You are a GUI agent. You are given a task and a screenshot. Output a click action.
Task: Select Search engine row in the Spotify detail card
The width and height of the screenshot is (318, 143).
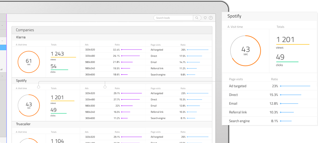click(270, 121)
